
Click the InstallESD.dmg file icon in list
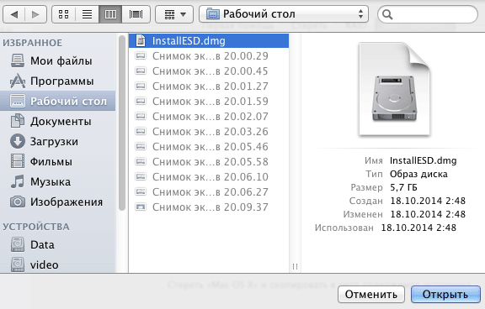141,40
